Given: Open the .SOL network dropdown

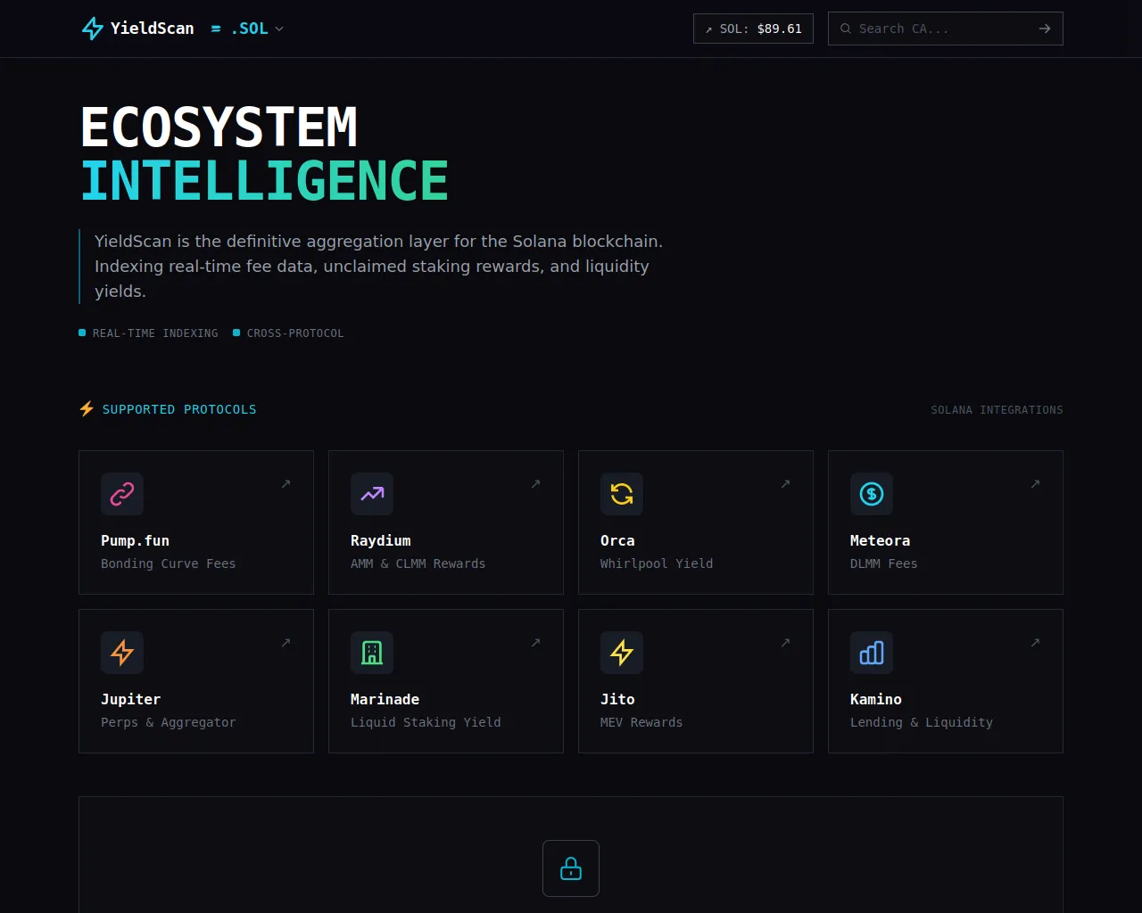Looking at the screenshot, I should [247, 29].
